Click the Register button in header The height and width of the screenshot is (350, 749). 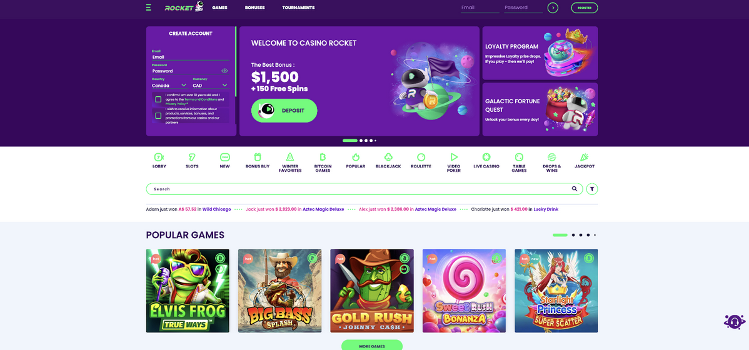(584, 7)
